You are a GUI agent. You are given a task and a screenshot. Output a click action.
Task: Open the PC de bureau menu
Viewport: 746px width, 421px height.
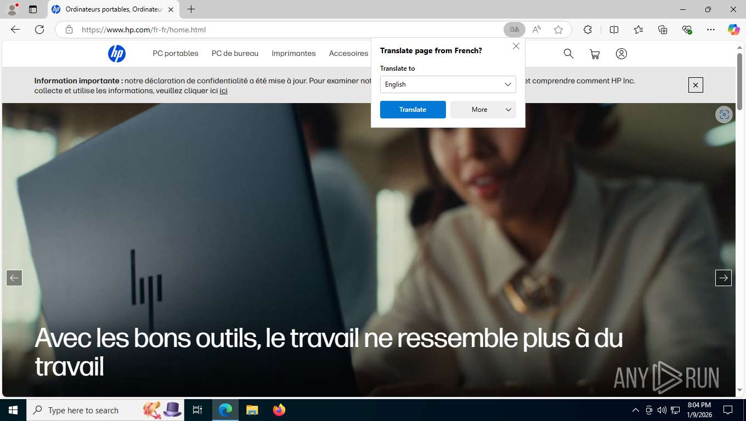(x=235, y=53)
